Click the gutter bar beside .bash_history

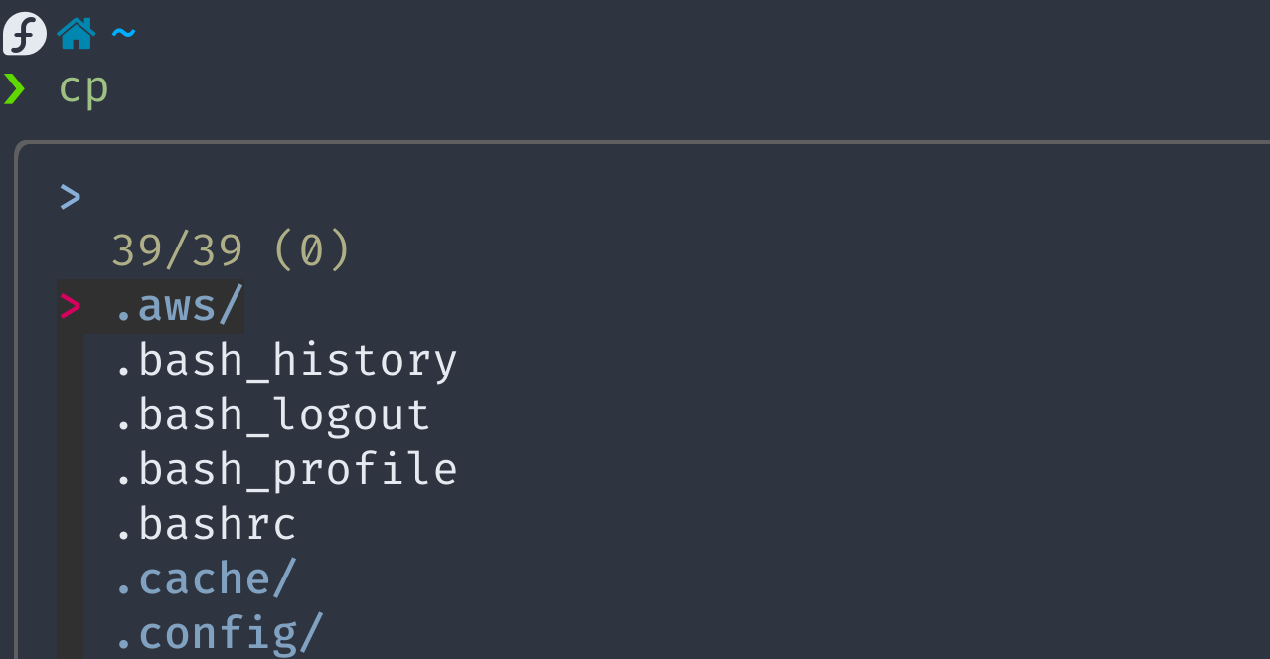pos(70,360)
